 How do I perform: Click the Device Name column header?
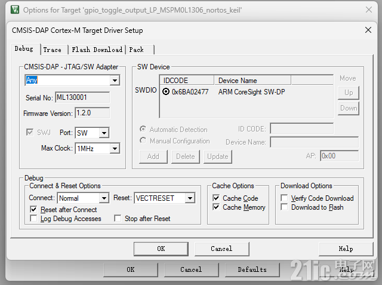pyautogui.click(x=252, y=81)
